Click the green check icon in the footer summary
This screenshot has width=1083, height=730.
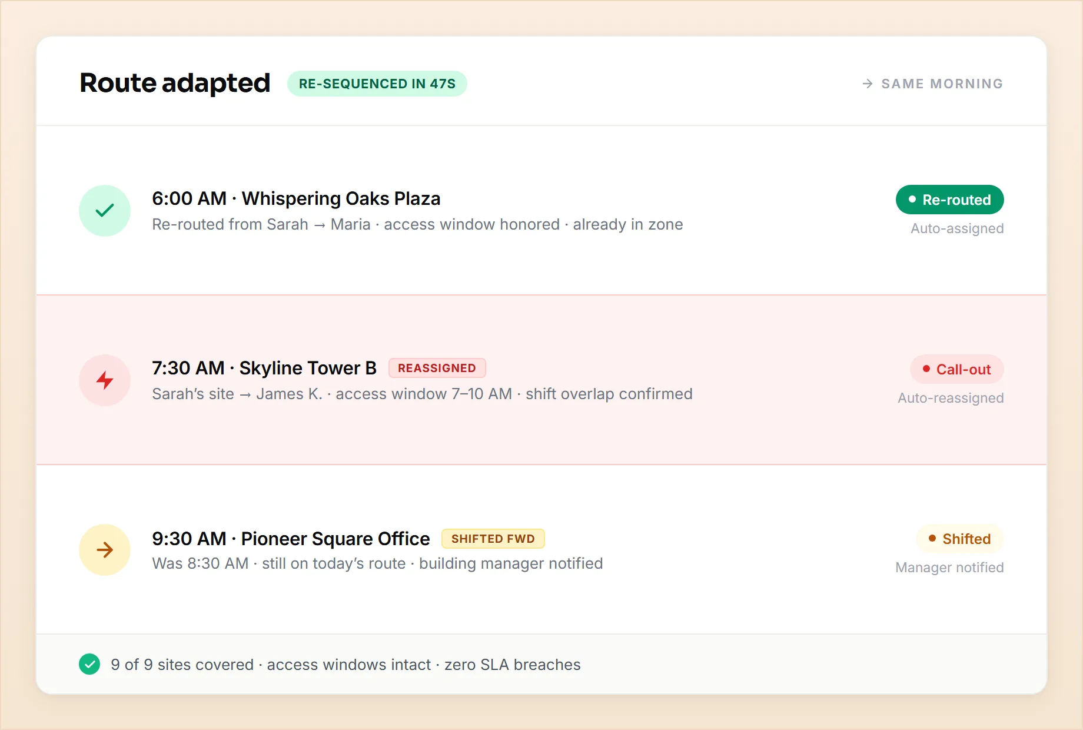89,664
